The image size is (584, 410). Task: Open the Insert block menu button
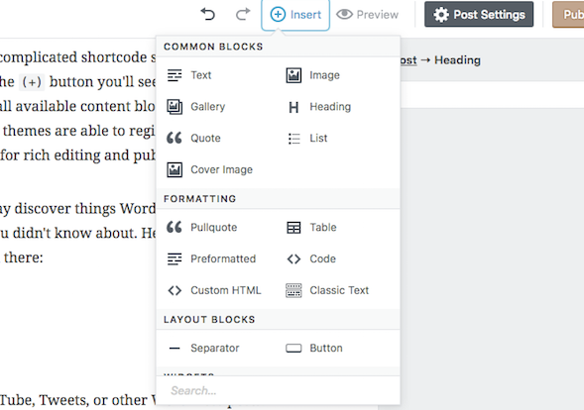pyautogui.click(x=295, y=15)
